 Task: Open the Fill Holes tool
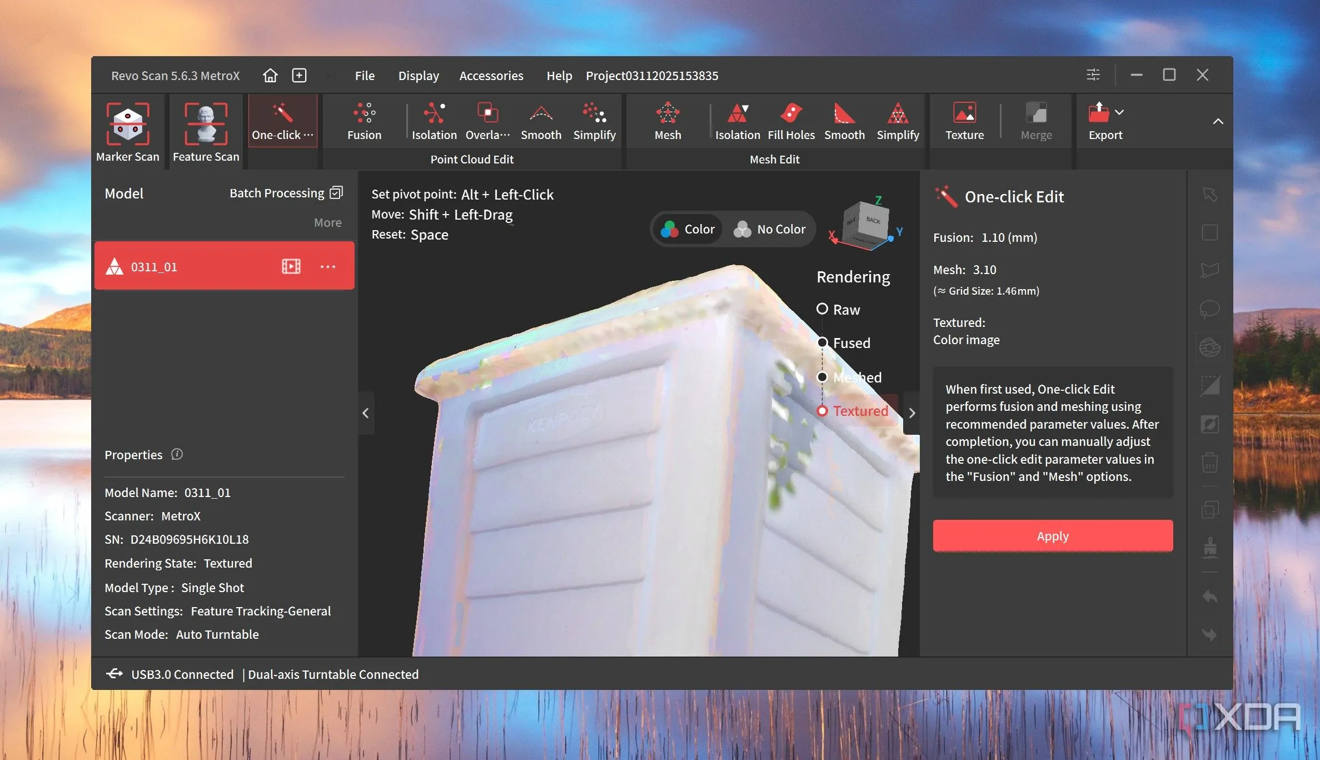coord(791,121)
